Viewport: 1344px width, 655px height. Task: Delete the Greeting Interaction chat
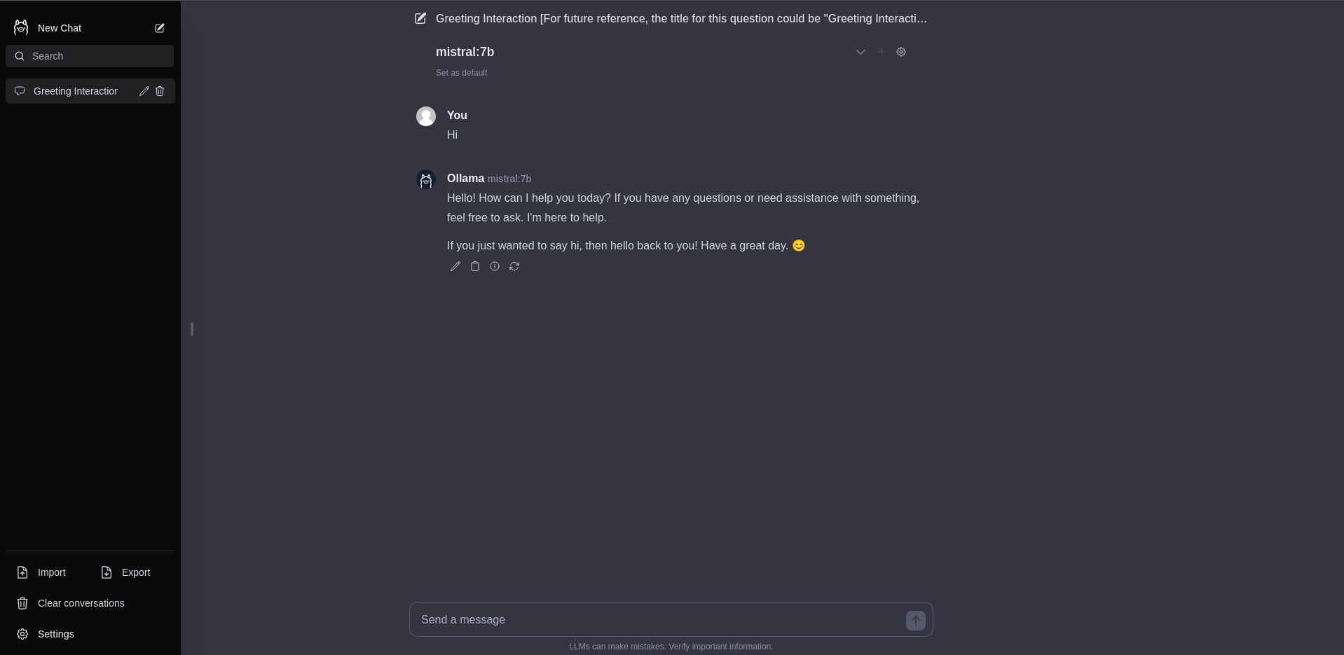tap(160, 91)
